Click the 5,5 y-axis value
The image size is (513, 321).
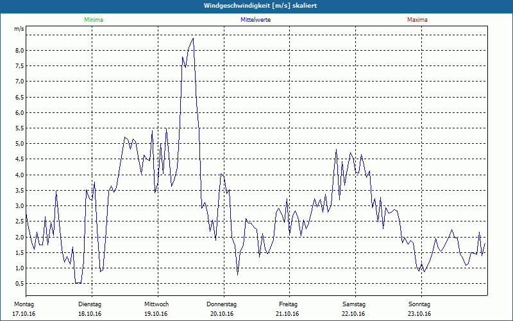click(x=19, y=128)
